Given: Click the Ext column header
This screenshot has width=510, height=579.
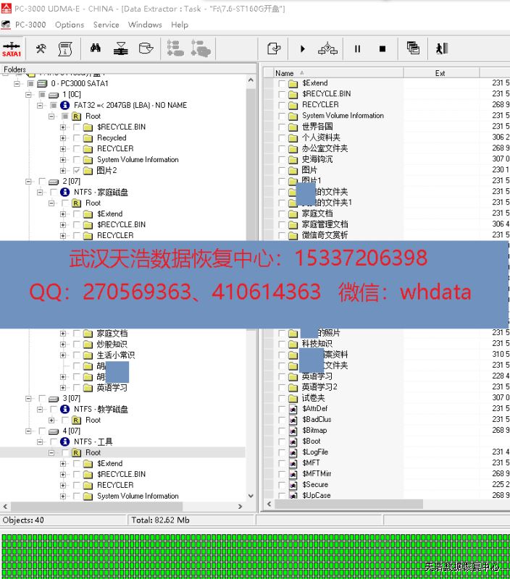Looking at the screenshot, I should pyautogui.click(x=440, y=73).
